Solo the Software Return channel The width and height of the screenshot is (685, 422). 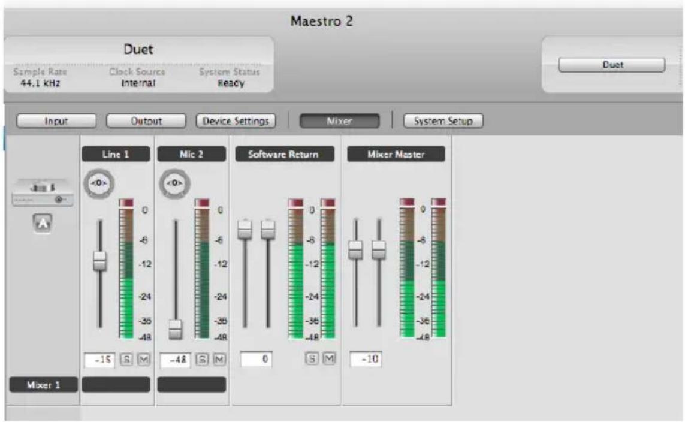coord(312,358)
